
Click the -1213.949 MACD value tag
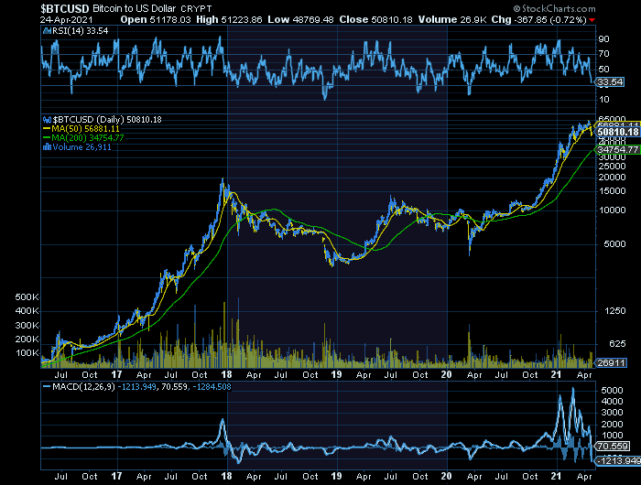(619, 461)
